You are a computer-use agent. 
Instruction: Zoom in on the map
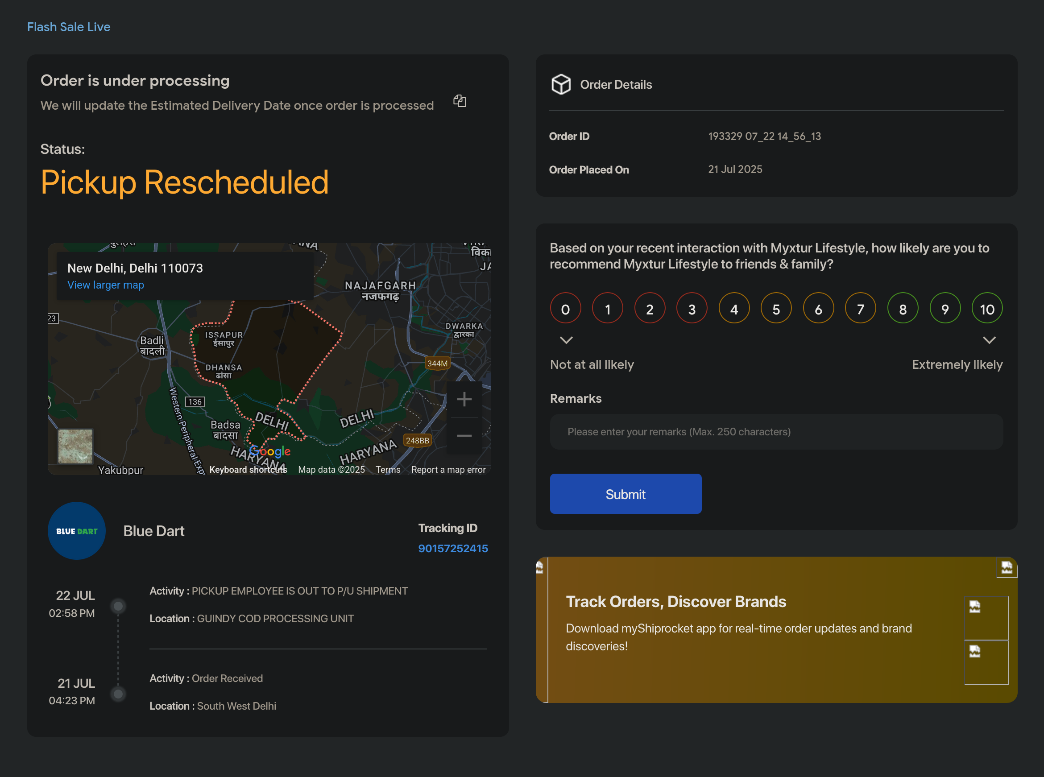464,399
